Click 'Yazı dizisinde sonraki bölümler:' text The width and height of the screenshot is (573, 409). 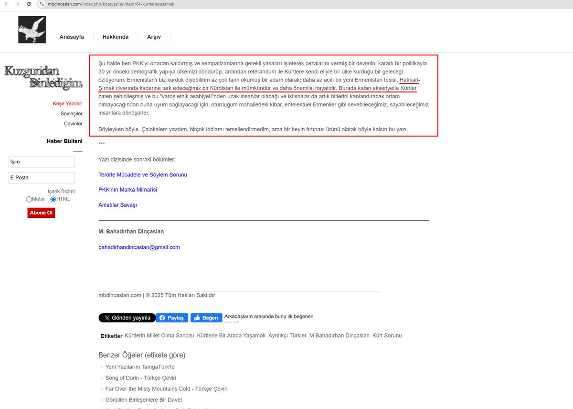137,159
